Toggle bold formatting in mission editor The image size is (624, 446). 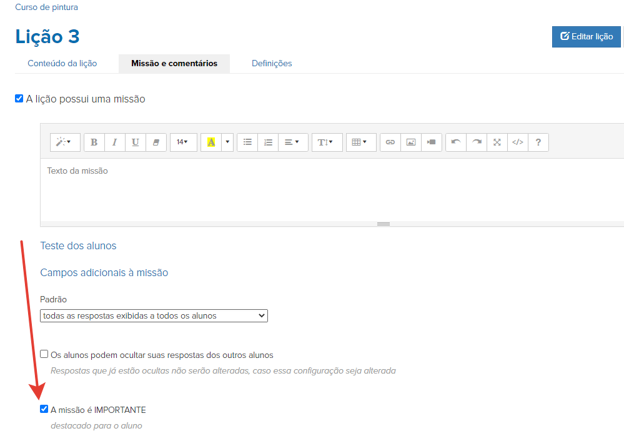click(x=94, y=142)
